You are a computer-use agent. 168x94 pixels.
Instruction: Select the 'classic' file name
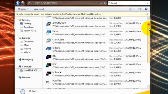pyautogui.click(x=56, y=48)
